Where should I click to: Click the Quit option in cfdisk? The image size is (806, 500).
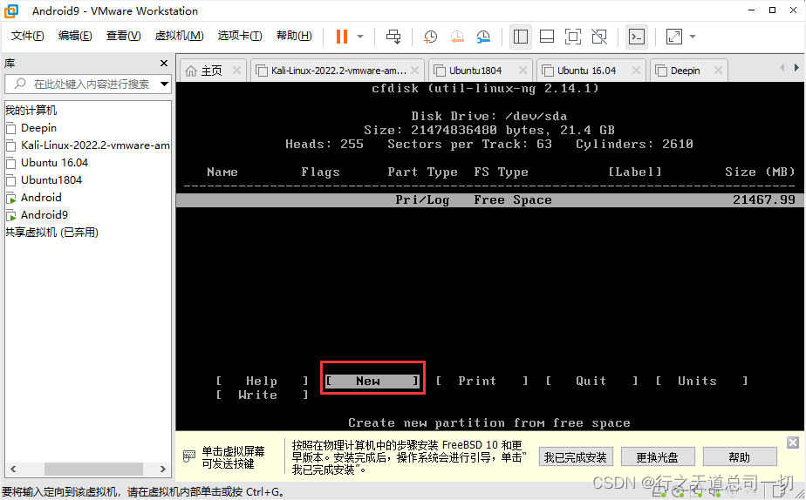pos(591,381)
